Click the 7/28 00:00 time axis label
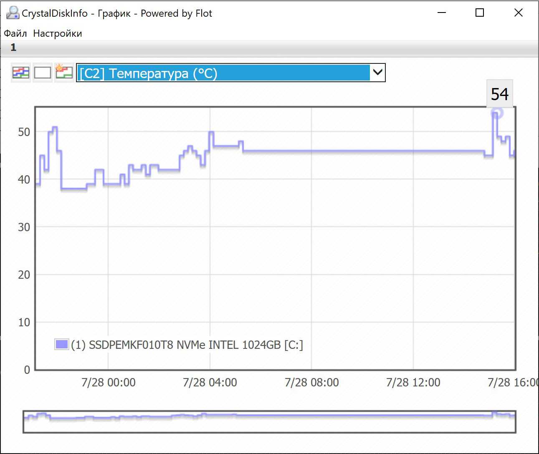The image size is (539, 454). point(108,383)
